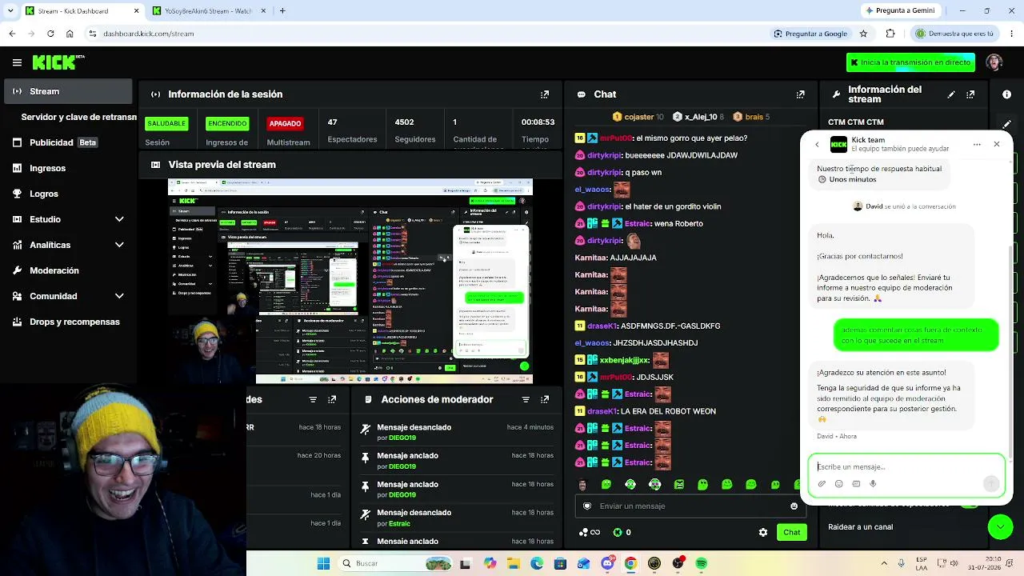This screenshot has height=576, width=1024.
Task: Click the stream preview thumbnail
Action: [x=350, y=282]
